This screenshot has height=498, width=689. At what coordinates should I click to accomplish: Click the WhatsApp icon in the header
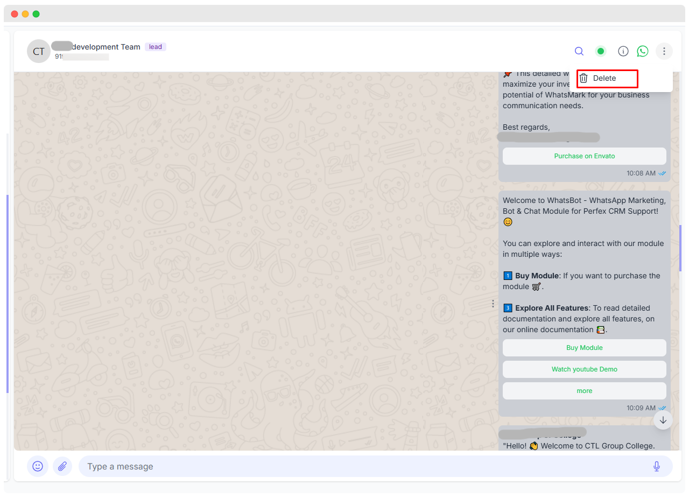coord(642,51)
